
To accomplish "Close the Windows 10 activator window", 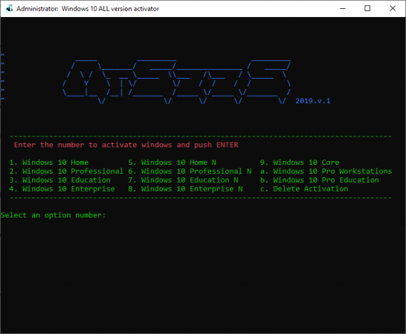I will [393, 8].
